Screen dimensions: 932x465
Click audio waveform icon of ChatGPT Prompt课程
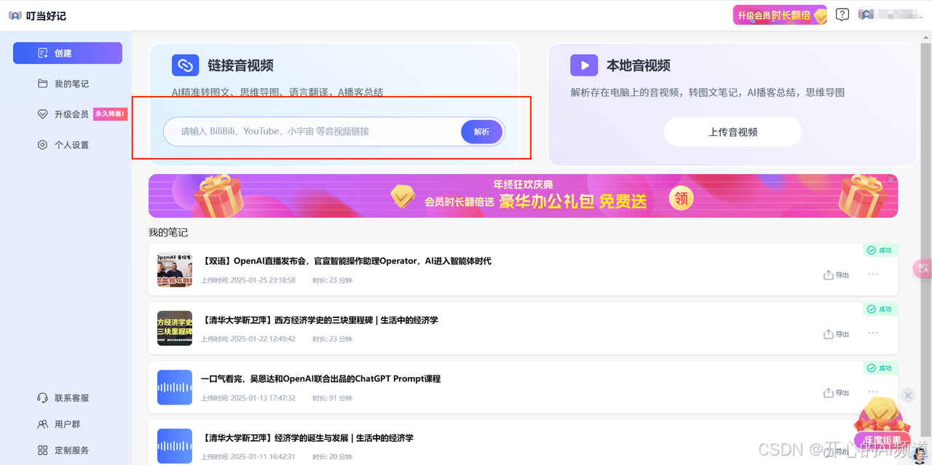click(x=175, y=387)
